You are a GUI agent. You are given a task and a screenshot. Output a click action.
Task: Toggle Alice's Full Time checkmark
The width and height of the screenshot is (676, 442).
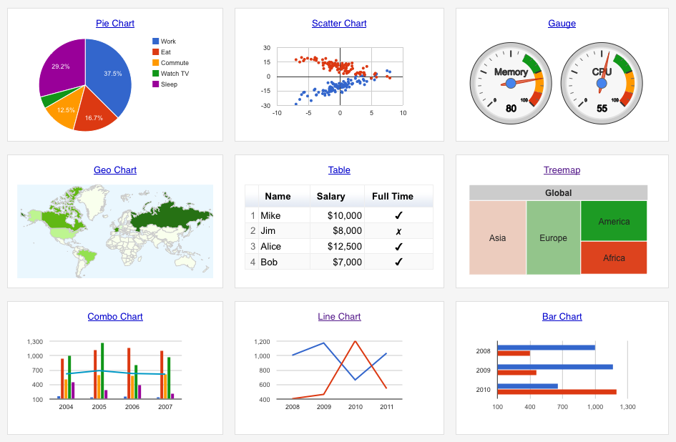(398, 246)
